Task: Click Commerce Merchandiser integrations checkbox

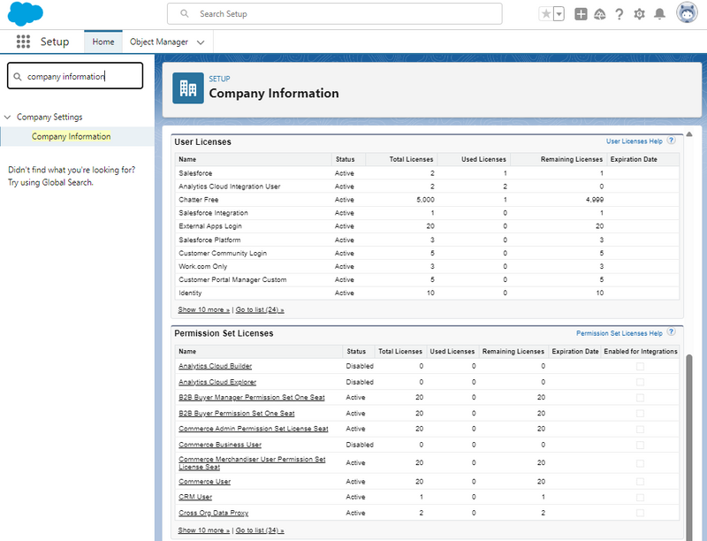Action: click(x=640, y=463)
